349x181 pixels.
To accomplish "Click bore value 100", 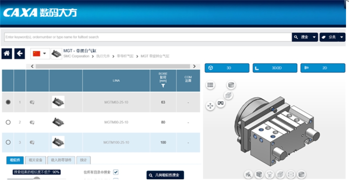I will 163,143.
